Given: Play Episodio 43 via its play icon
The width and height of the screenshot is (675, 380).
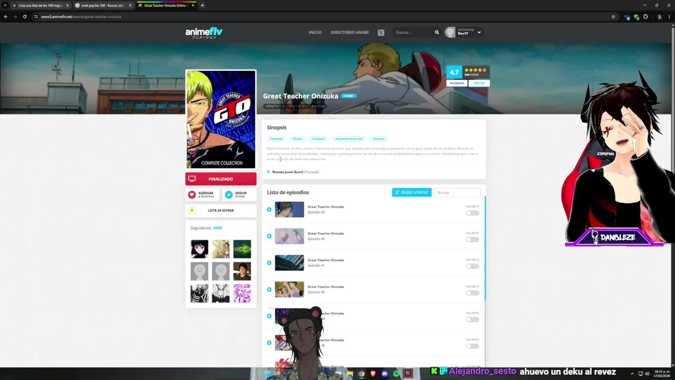Looking at the screenshot, I should [269, 210].
